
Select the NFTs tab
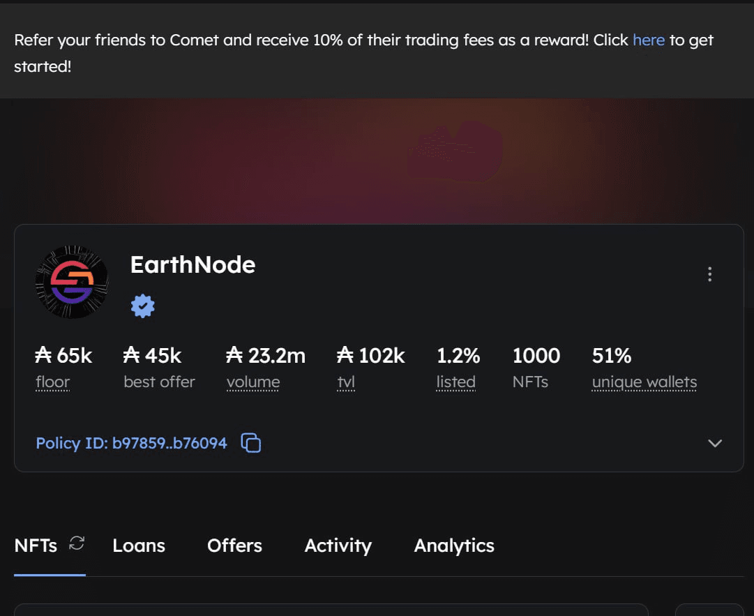pos(36,546)
